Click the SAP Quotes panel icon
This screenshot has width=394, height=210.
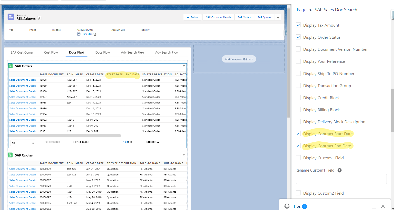(x=11, y=155)
